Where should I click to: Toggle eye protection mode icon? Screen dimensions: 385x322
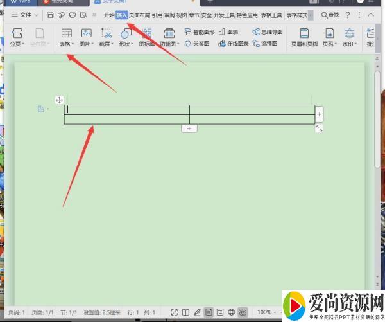tap(243, 312)
